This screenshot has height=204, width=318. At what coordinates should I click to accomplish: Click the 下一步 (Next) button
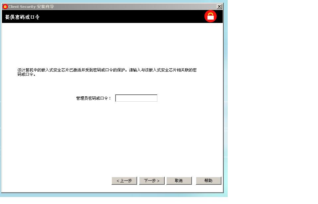[x=152, y=181]
